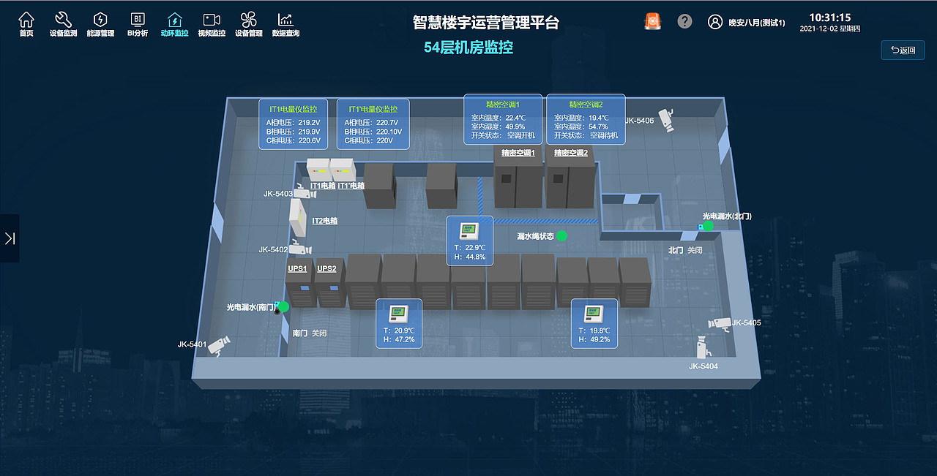Click H: 44.8% humidity value

(x=470, y=257)
